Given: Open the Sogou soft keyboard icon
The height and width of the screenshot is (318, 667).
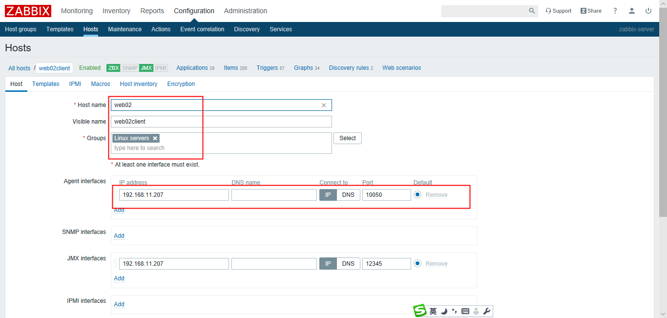Looking at the screenshot, I should click(465, 311).
